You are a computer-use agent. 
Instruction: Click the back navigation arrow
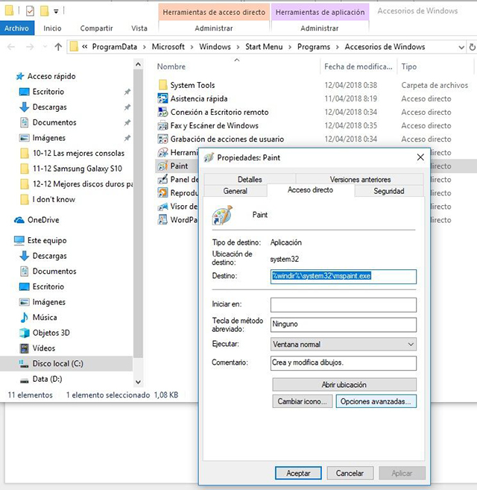coord(11,47)
